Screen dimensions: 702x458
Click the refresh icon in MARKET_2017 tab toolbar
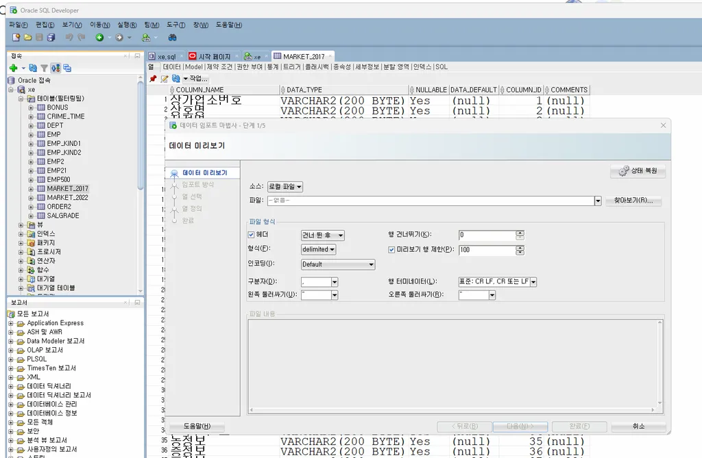click(176, 79)
